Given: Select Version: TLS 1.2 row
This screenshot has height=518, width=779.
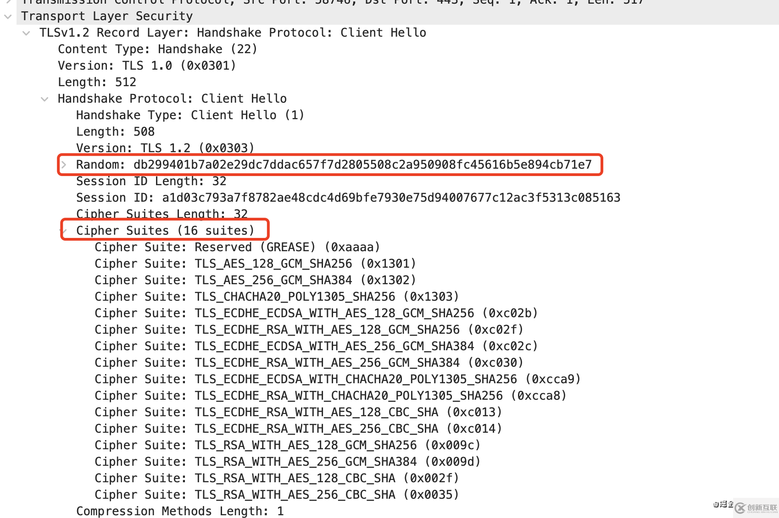Looking at the screenshot, I should click(x=165, y=148).
